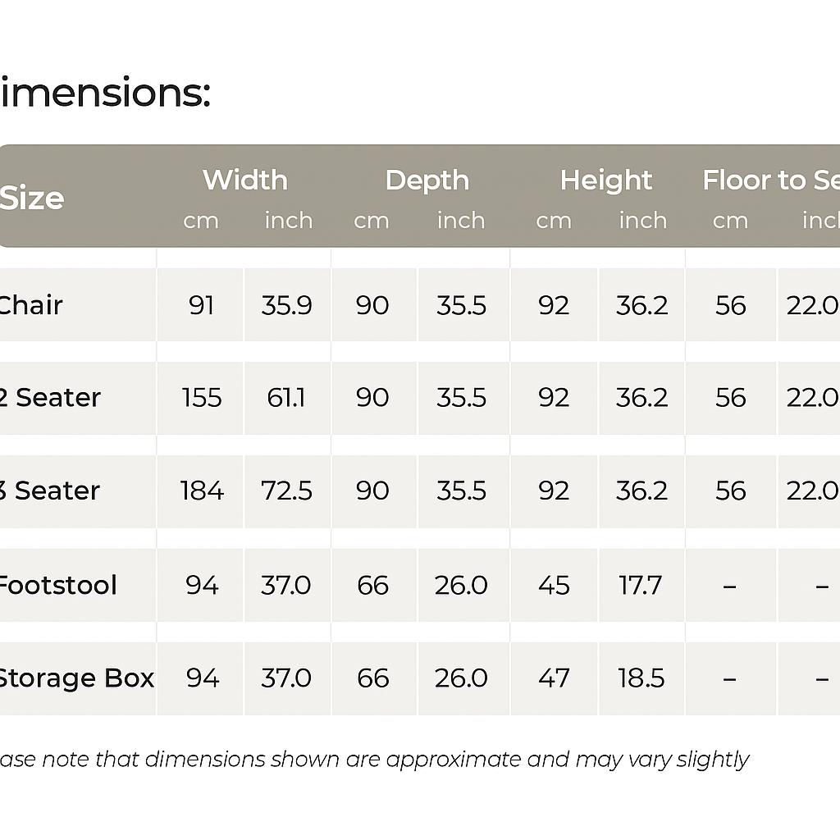The image size is (840, 840).
Task: Click the 2 Seater width value 155
Action: [202, 398]
